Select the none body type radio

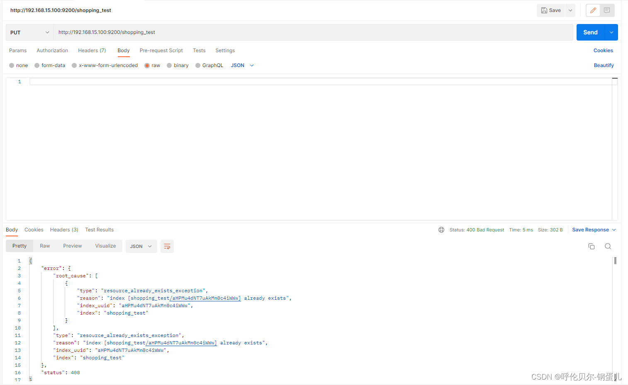coord(12,65)
